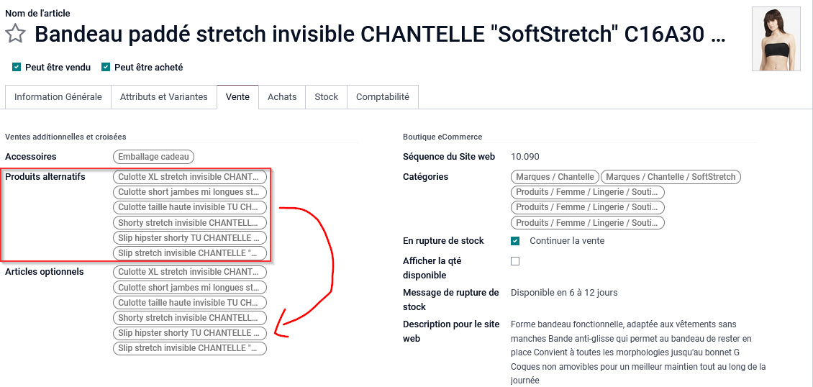
Task: Open the Comptabilité tab
Action: [382, 97]
